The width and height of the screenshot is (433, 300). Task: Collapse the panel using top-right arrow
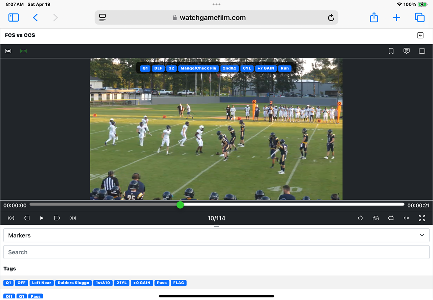pyautogui.click(x=420, y=35)
